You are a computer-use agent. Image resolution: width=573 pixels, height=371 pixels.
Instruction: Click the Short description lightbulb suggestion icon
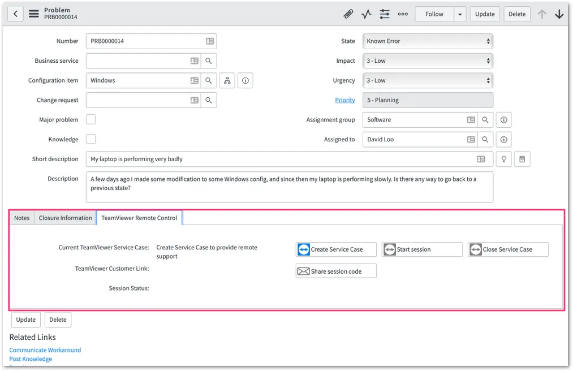[x=504, y=159]
